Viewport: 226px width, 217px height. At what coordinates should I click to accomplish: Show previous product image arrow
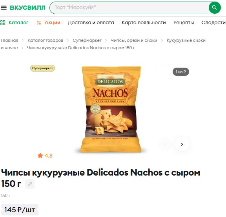pos(165,144)
